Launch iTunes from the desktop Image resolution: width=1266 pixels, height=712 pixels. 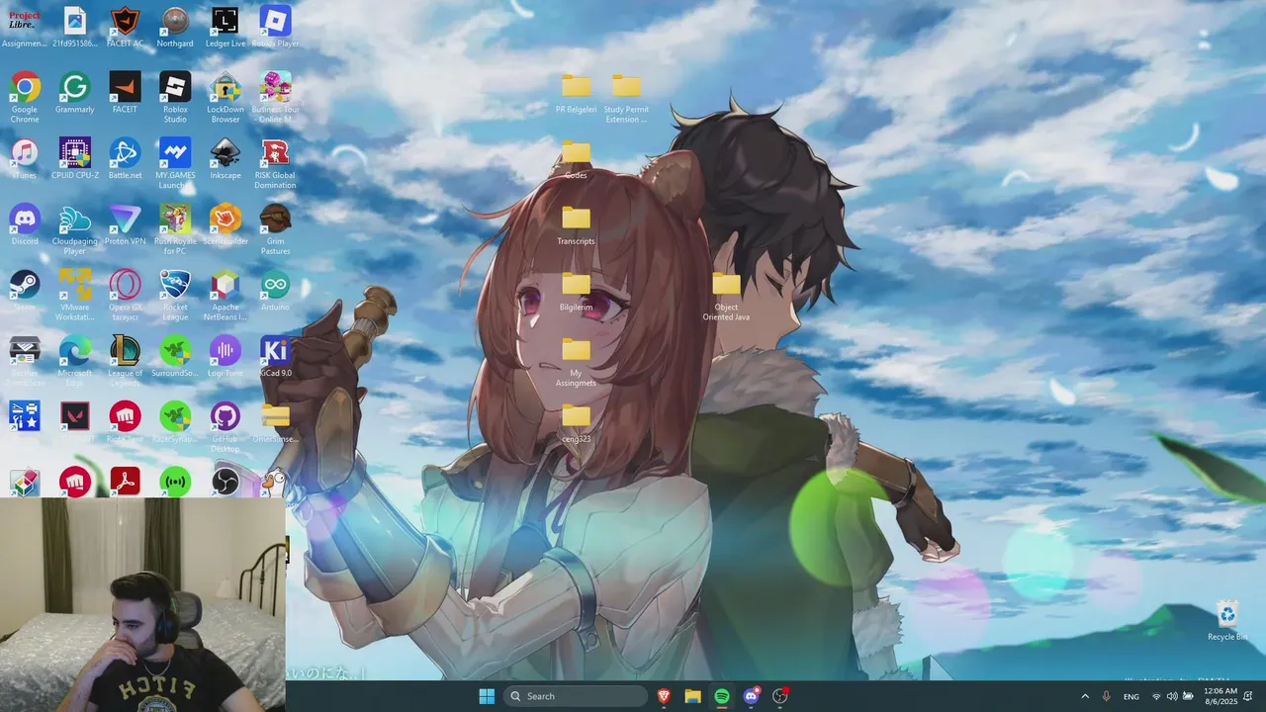pos(25,159)
